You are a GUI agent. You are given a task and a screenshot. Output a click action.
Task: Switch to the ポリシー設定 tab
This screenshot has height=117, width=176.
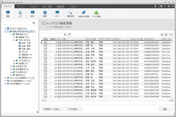pos(47,7)
